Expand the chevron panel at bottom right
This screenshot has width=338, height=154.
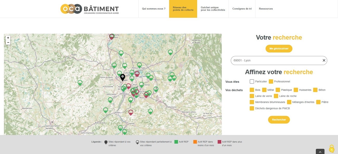320,151
